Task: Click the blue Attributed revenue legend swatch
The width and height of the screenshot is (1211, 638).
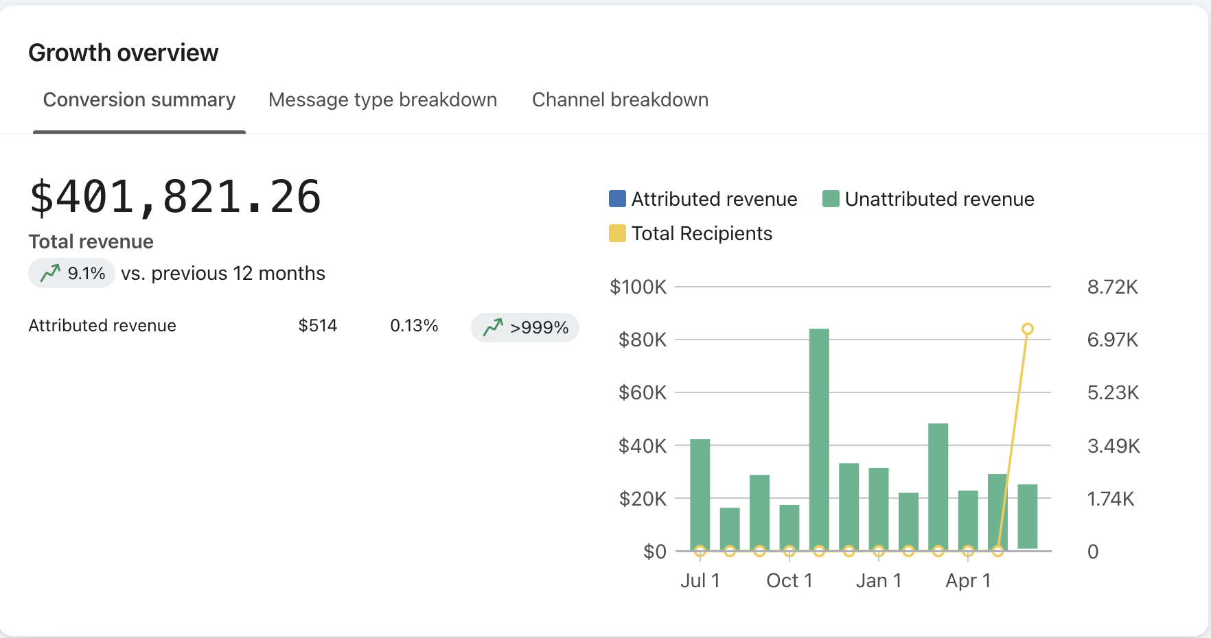Action: [617, 199]
